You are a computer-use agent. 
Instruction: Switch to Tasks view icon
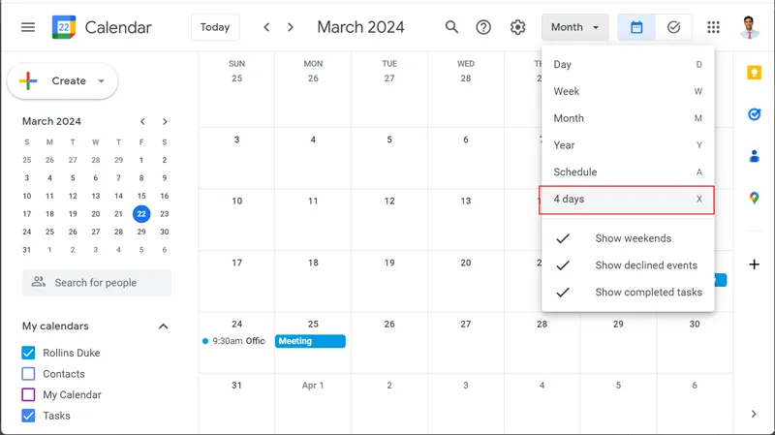click(673, 27)
